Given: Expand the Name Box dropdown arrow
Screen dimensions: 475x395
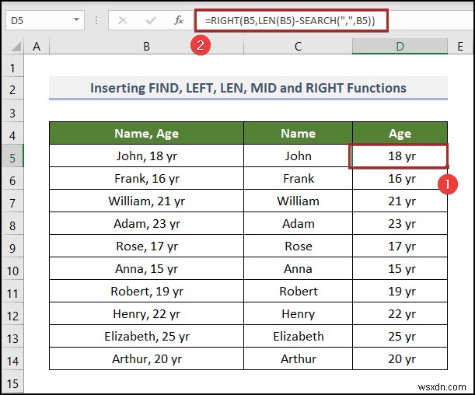Looking at the screenshot, I should point(77,20).
